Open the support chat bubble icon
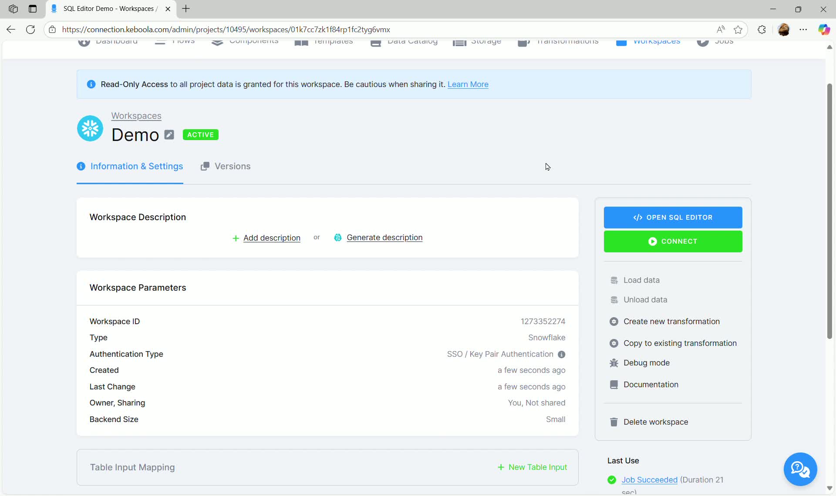The height and width of the screenshot is (496, 836). [800, 469]
